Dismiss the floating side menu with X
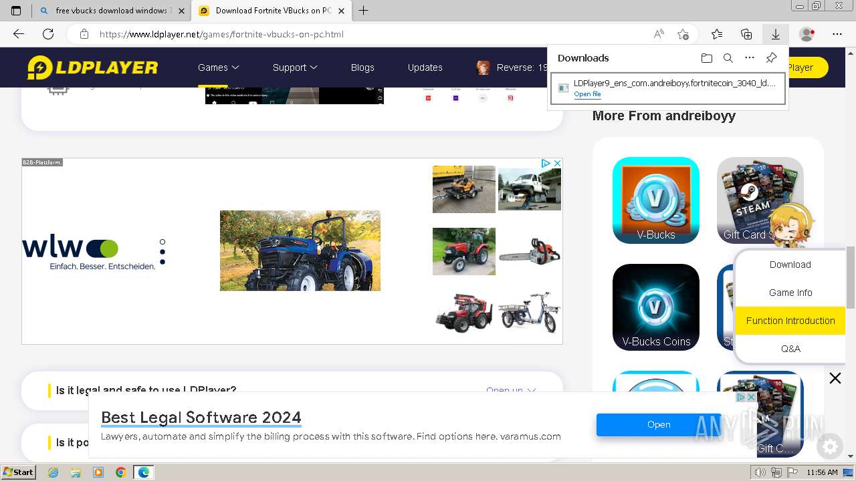Image resolution: width=856 pixels, height=481 pixels. coord(835,378)
